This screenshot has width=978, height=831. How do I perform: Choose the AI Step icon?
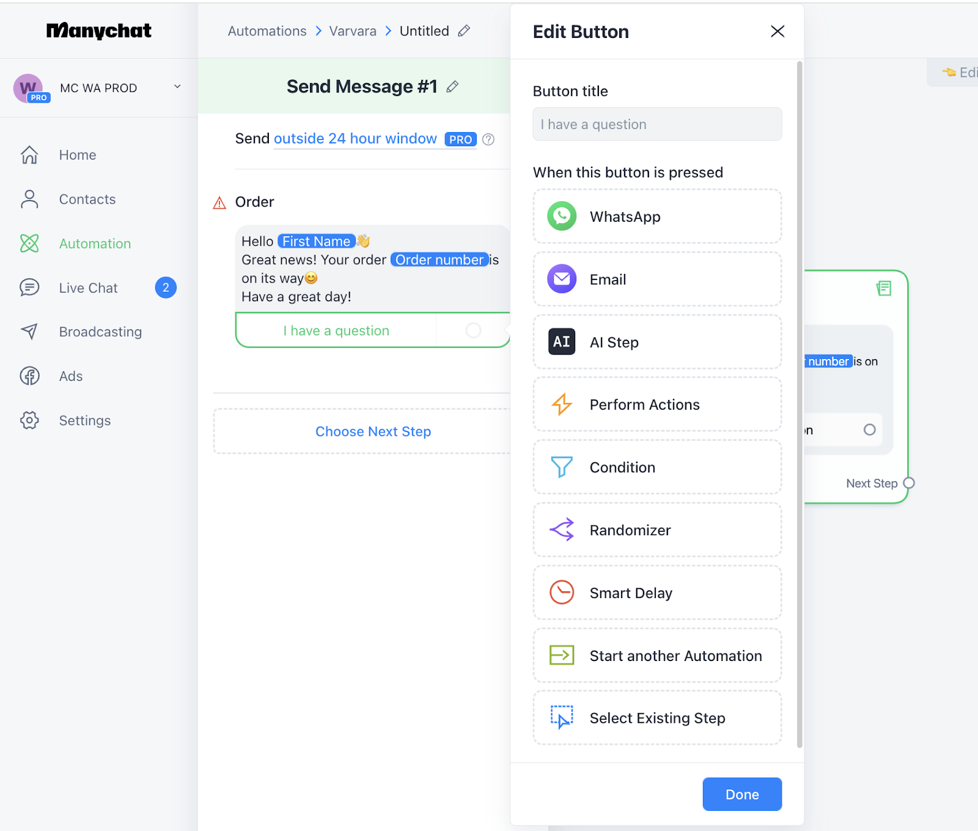click(x=561, y=342)
